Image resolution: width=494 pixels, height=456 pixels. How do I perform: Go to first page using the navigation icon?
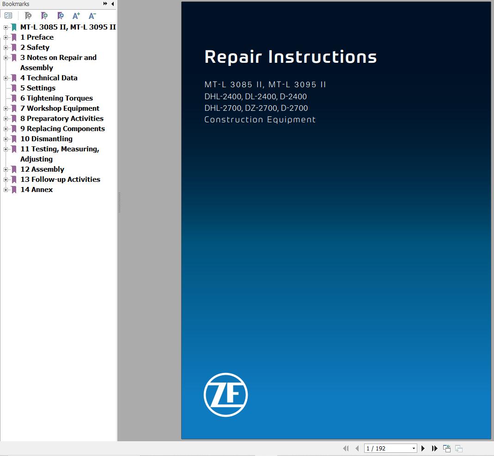[x=346, y=448]
